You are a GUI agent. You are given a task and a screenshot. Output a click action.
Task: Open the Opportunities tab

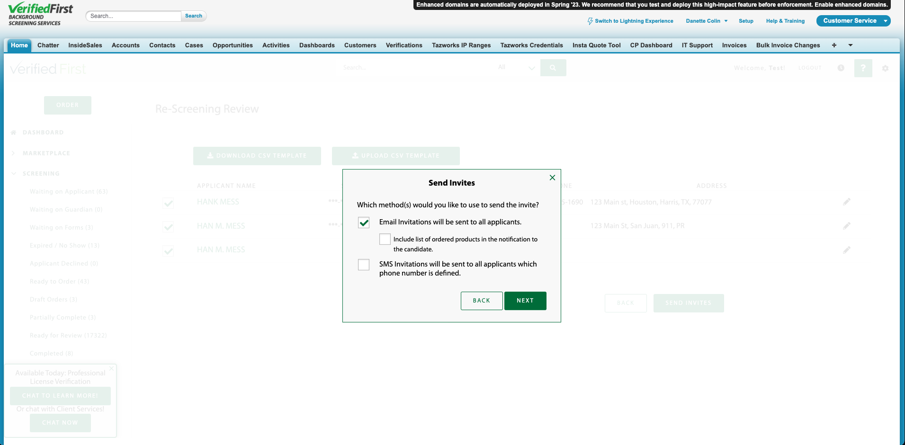click(x=233, y=45)
